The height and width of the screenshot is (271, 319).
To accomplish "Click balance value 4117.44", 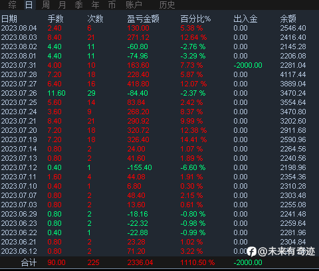I will coord(293,74).
